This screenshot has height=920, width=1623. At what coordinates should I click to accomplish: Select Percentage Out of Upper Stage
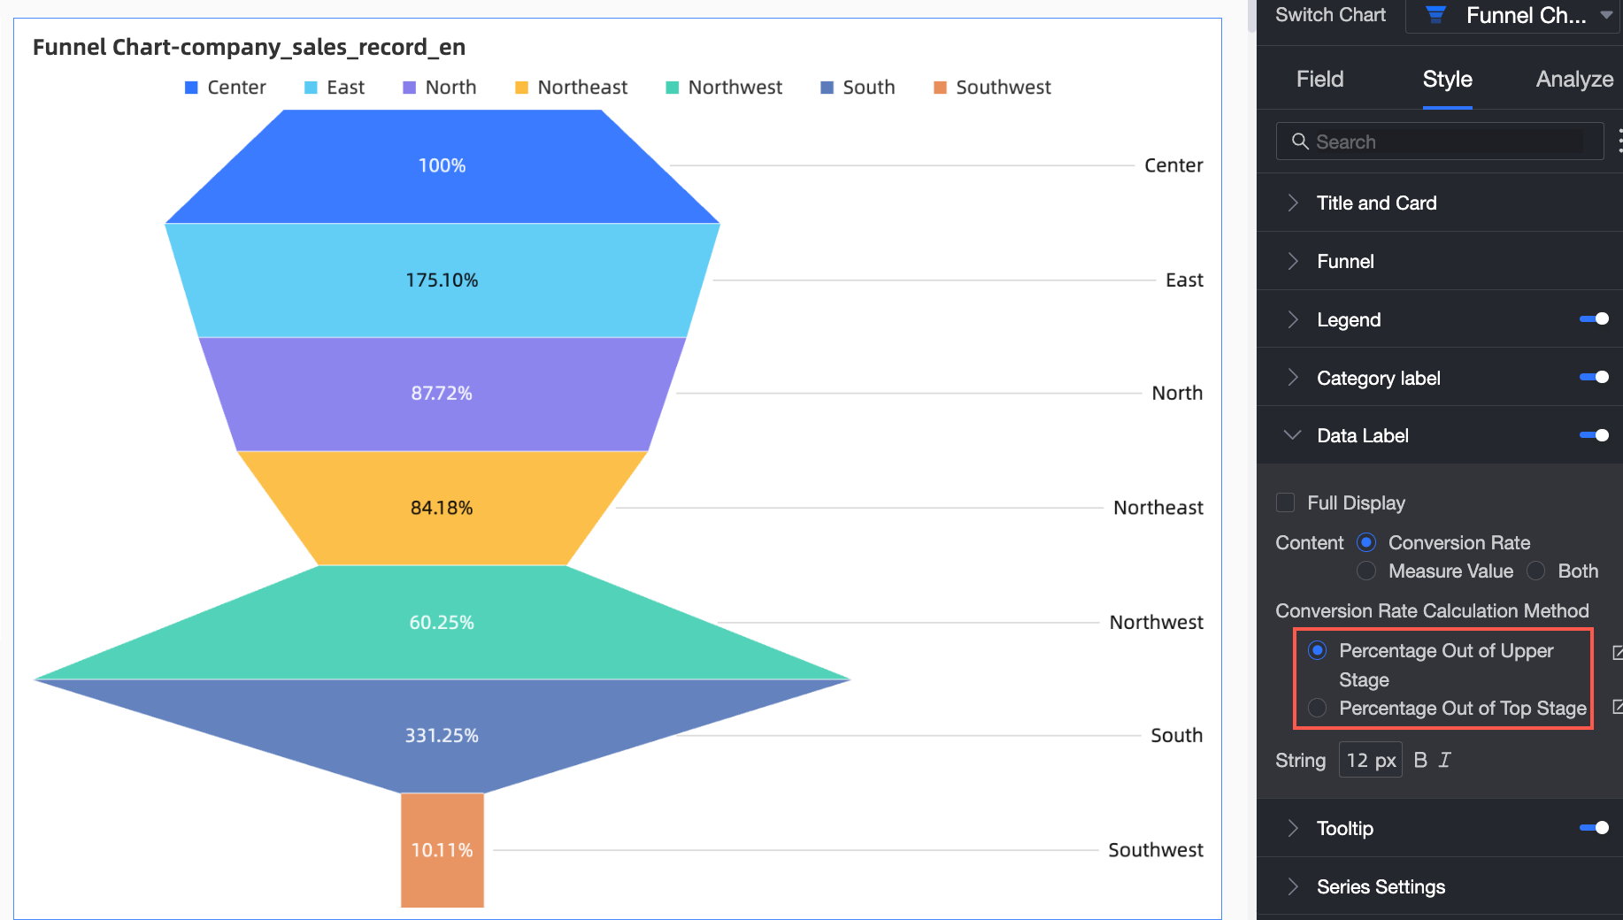pos(1318,650)
